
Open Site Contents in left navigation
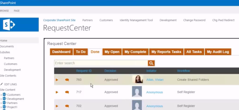click(8, 76)
